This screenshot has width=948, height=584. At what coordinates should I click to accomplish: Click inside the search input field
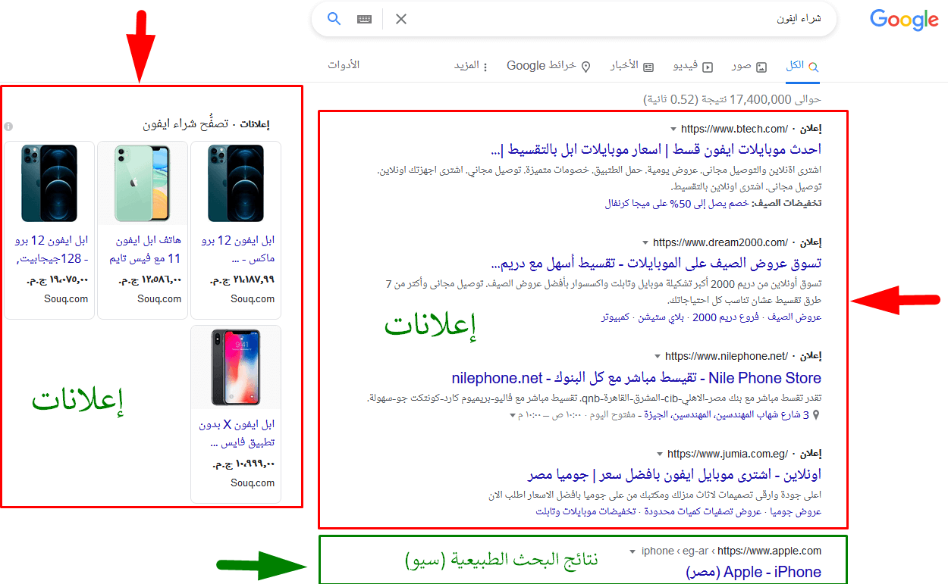click(x=607, y=19)
